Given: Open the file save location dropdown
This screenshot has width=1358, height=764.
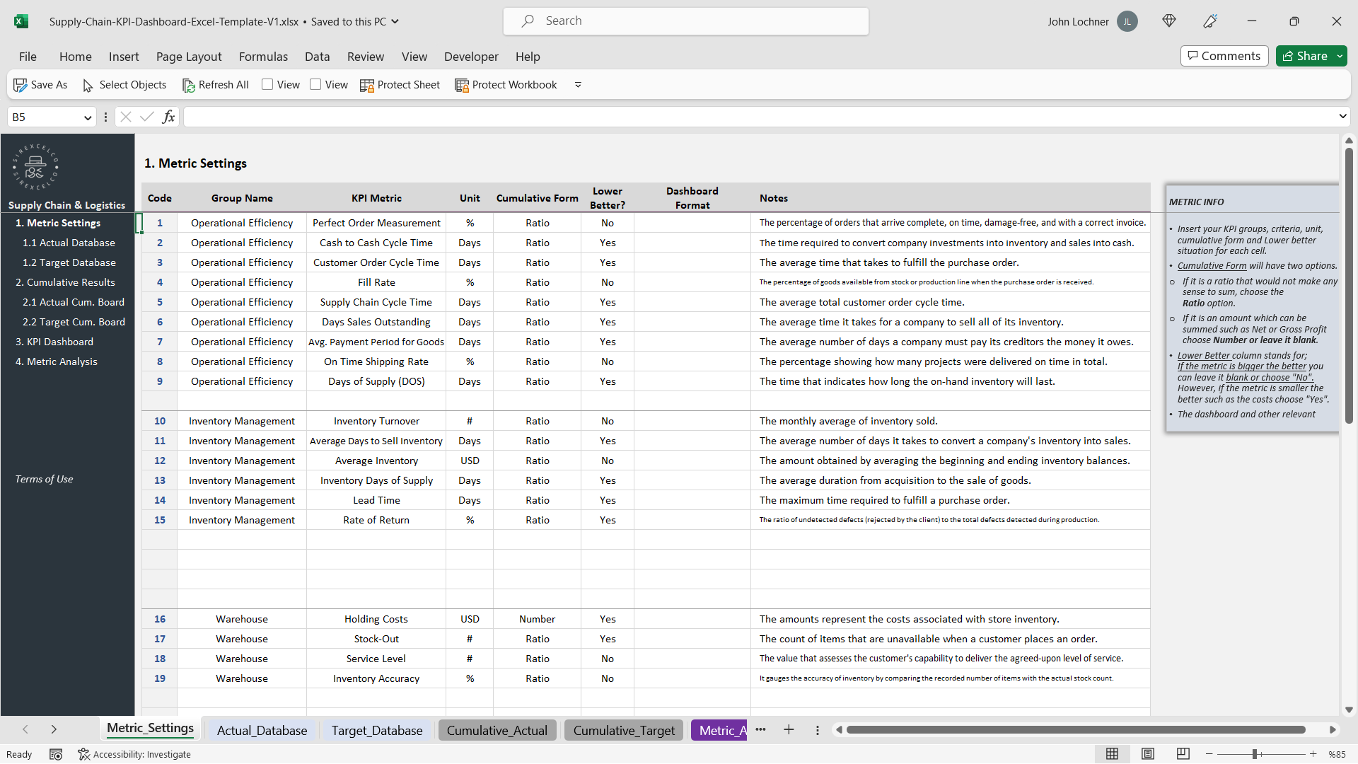Looking at the screenshot, I should 395,21.
